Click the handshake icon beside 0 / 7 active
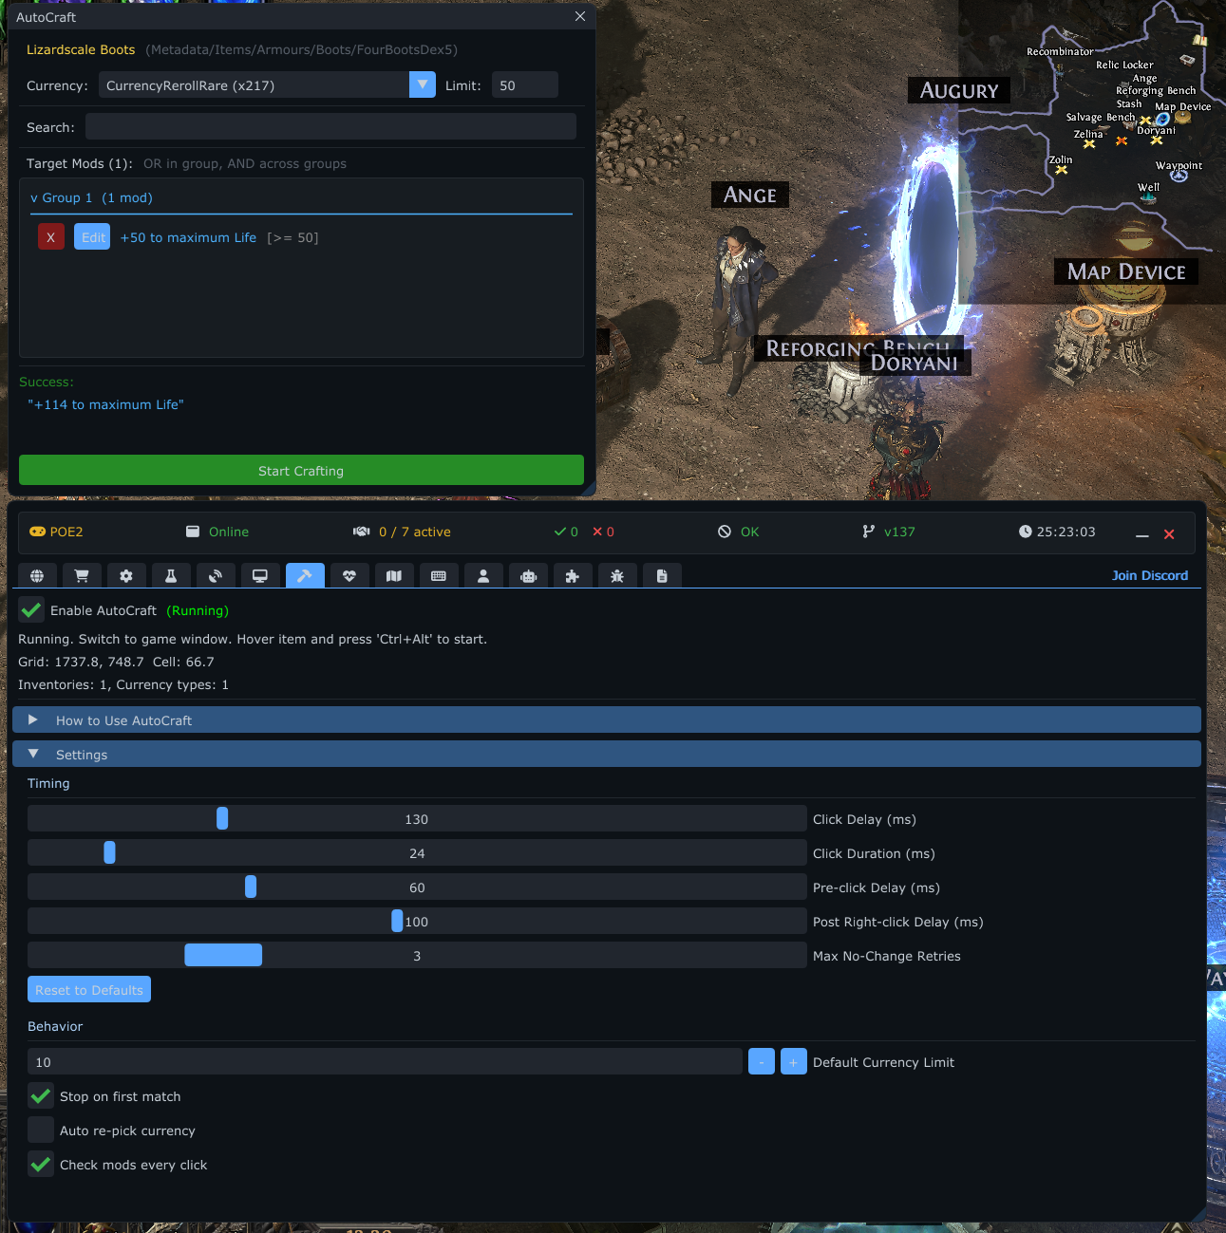This screenshot has width=1226, height=1233. pyautogui.click(x=362, y=532)
